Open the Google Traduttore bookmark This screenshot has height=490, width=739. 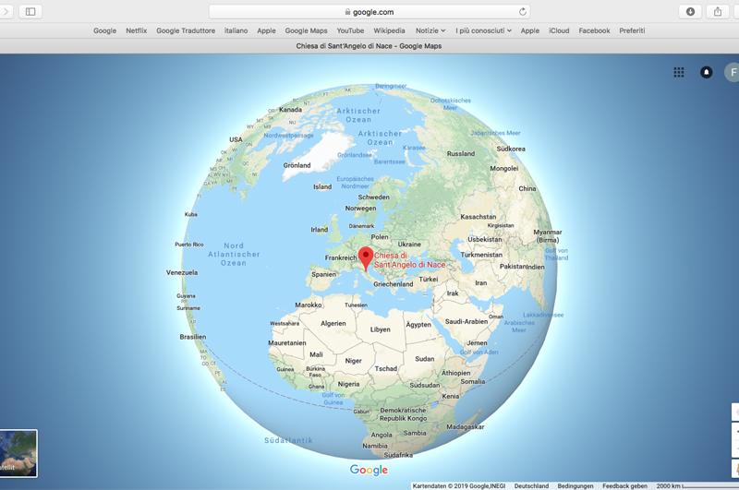(x=186, y=30)
